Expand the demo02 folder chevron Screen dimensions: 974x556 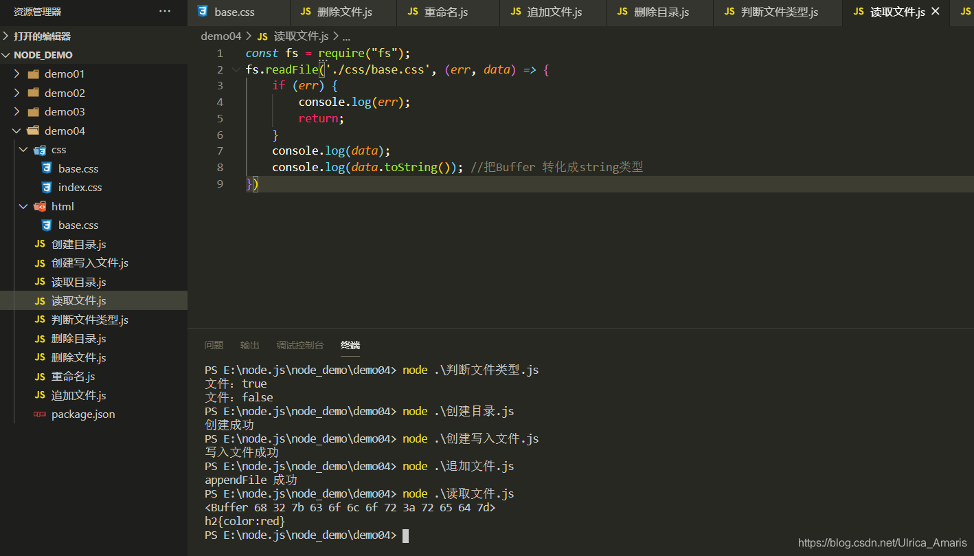[x=17, y=93]
